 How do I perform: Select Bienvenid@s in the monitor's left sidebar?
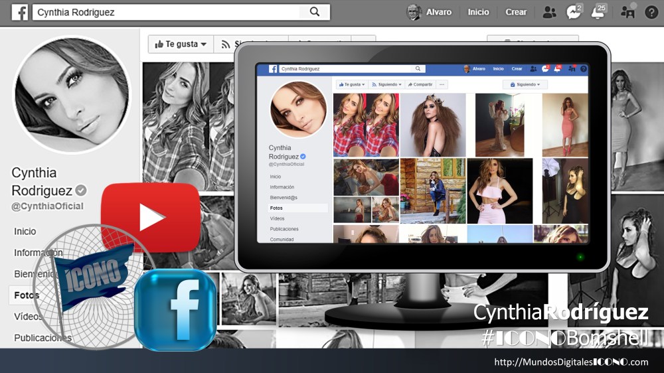tap(284, 198)
